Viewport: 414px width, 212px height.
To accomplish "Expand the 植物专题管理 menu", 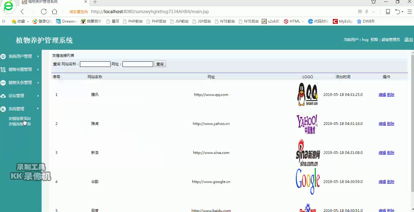I will tap(21, 70).
